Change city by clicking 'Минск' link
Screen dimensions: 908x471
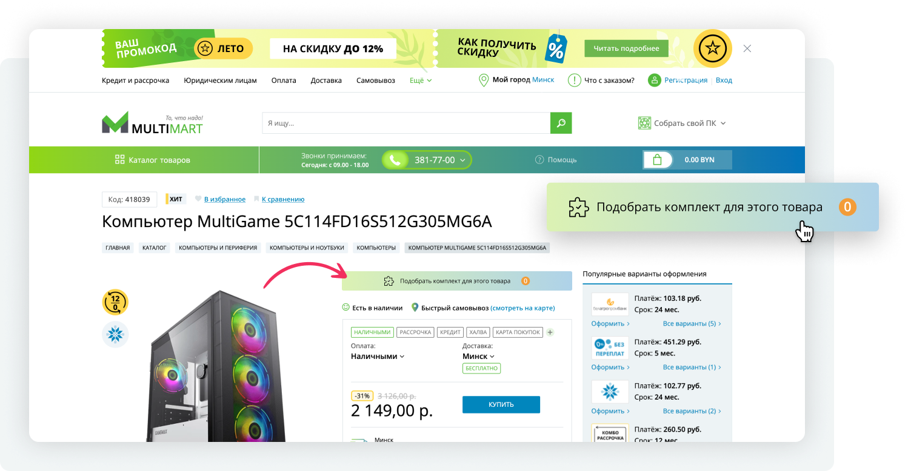pyautogui.click(x=543, y=80)
